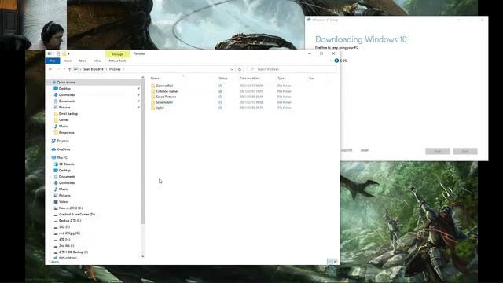
Task: Select Music under Quick access
Action: (x=63, y=126)
